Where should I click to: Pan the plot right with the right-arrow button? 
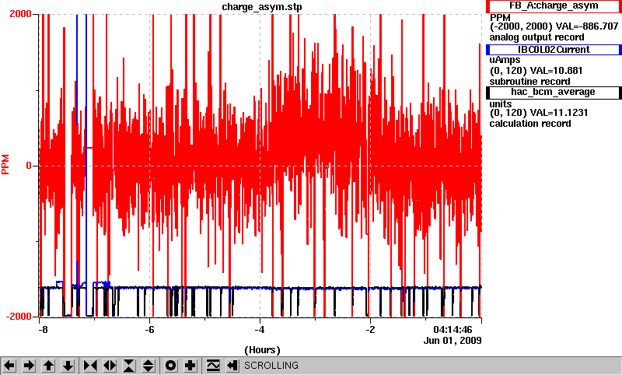(29, 366)
